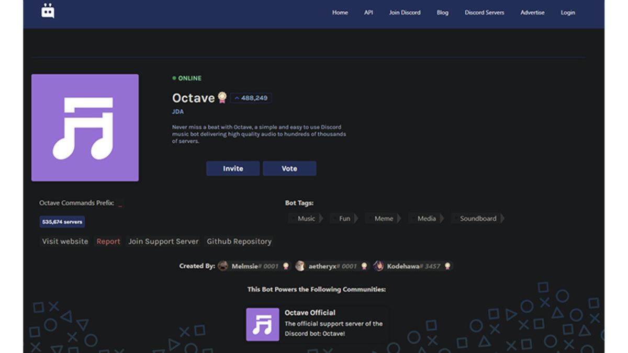The image size is (628, 353).
Task: Click the Invite button
Action: (233, 168)
